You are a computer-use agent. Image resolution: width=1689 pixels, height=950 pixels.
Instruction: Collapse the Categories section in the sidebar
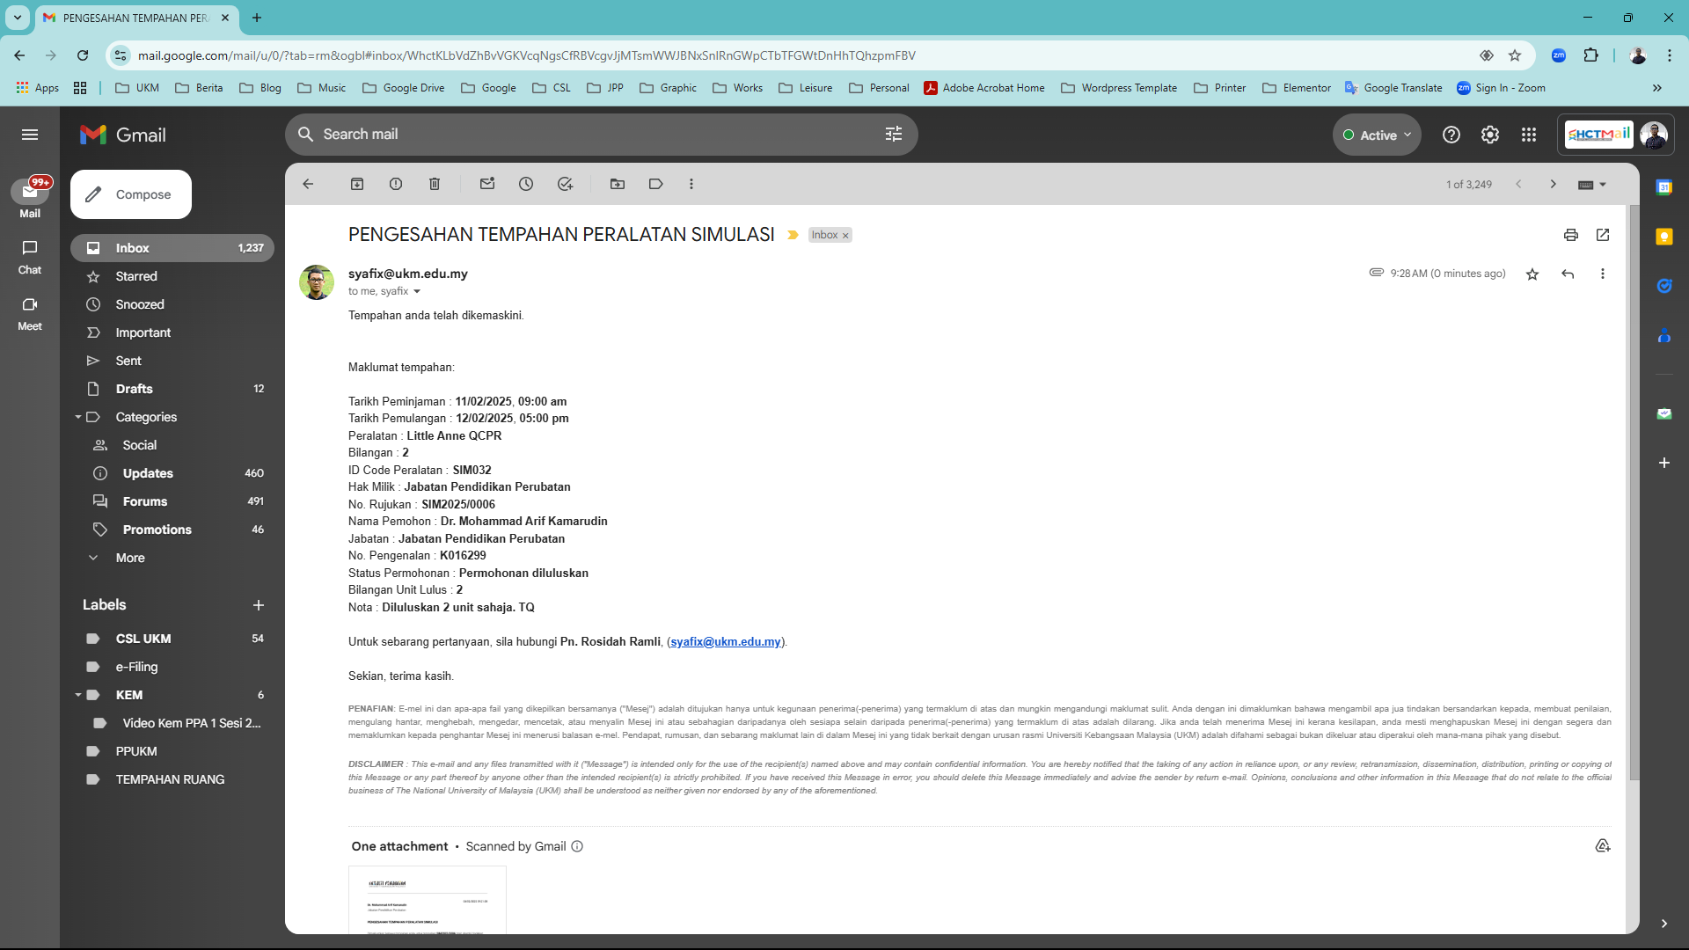point(78,417)
